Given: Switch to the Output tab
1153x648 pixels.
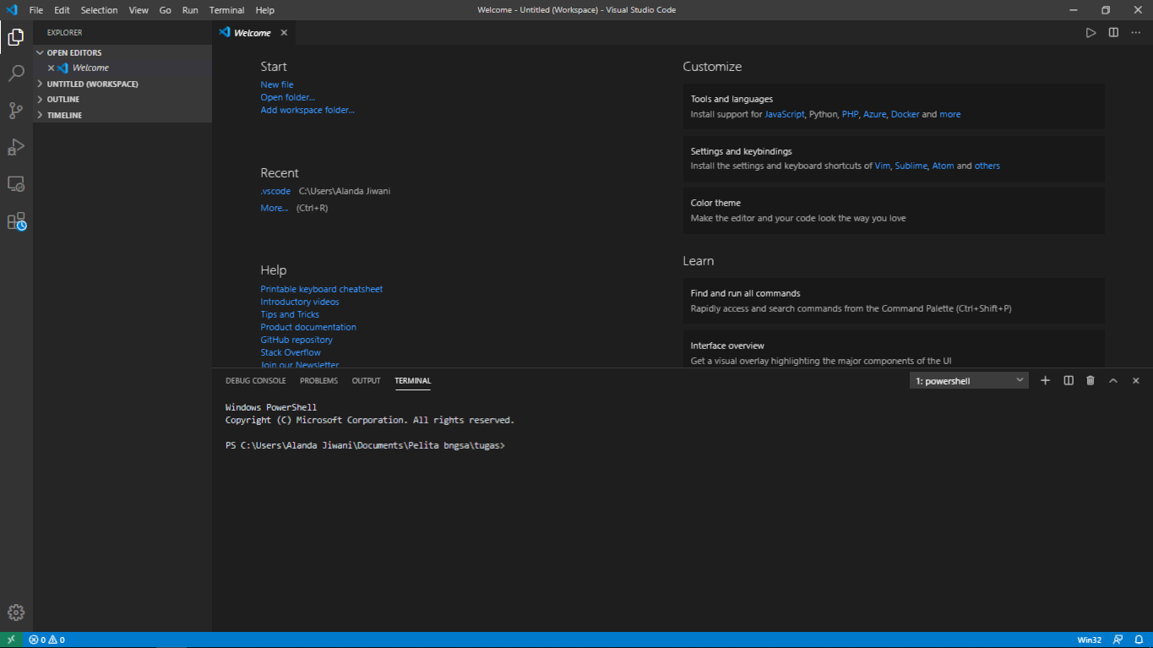Looking at the screenshot, I should [x=366, y=381].
